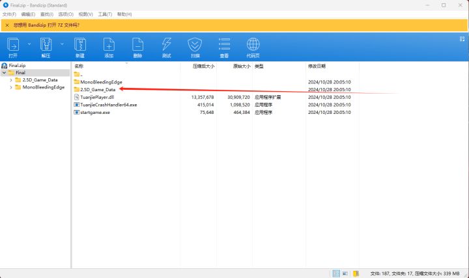Switch to icon view in status bar
Viewport: 469px width, 278px height.
pyautogui.click(x=346, y=273)
